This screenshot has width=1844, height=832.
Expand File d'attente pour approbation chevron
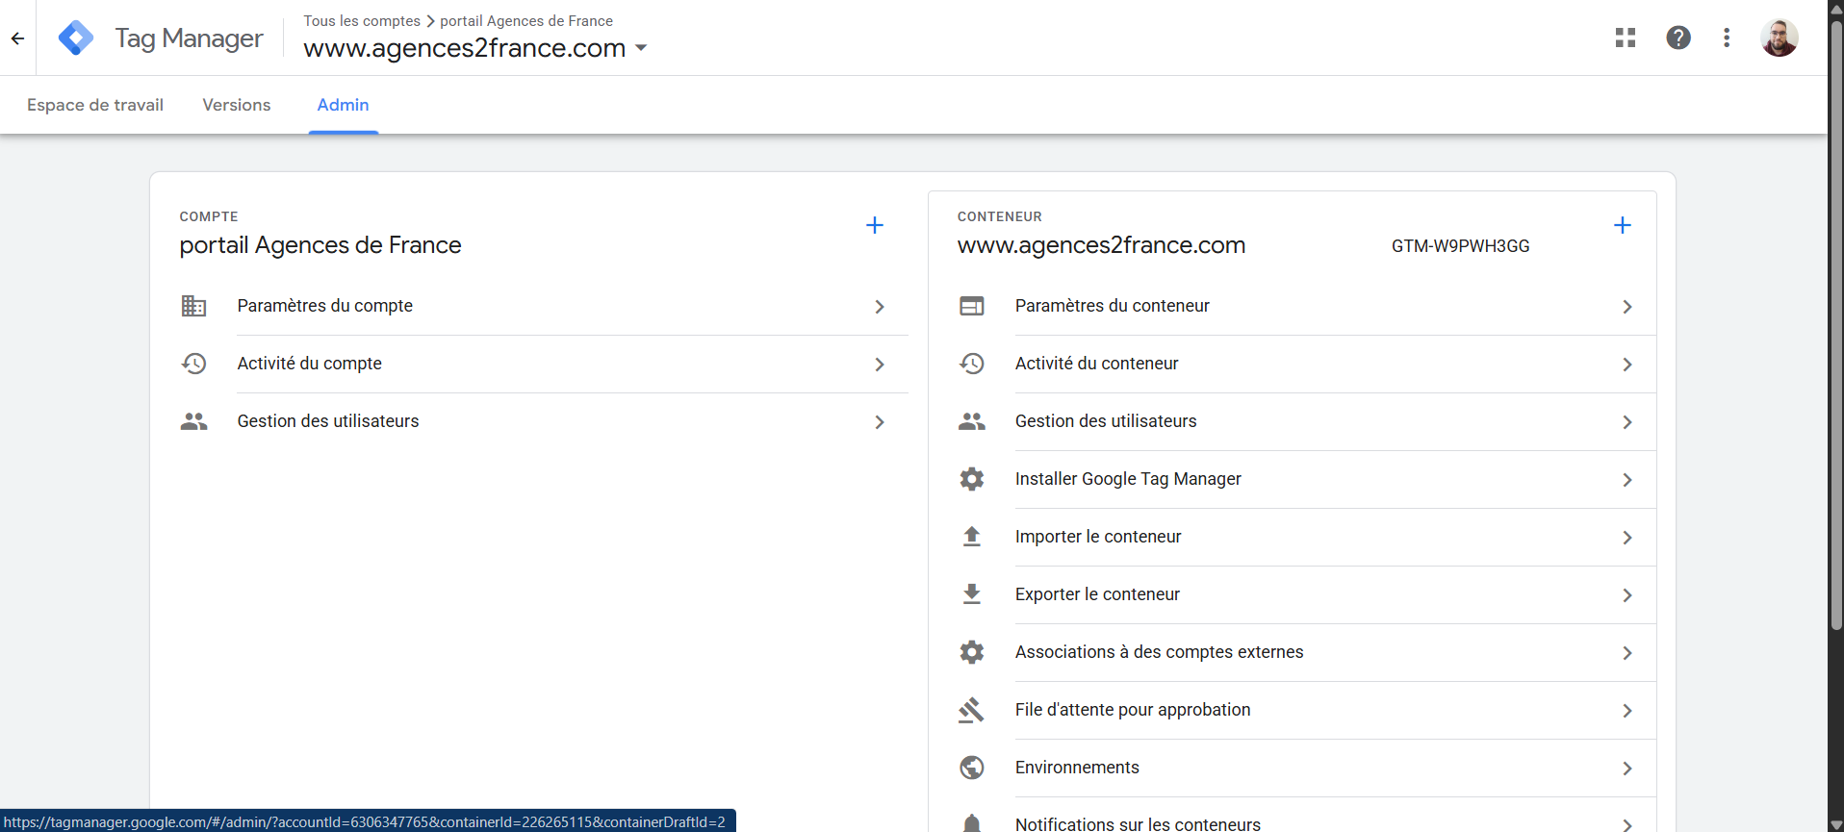coord(1626,711)
